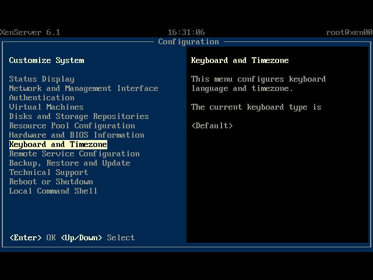
Task: Select Disks and Storage Repositories
Action: [79, 116]
